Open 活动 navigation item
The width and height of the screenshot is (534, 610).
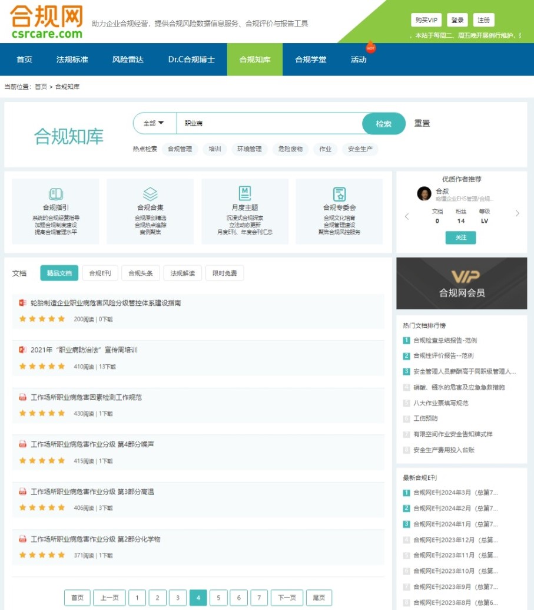click(x=359, y=60)
